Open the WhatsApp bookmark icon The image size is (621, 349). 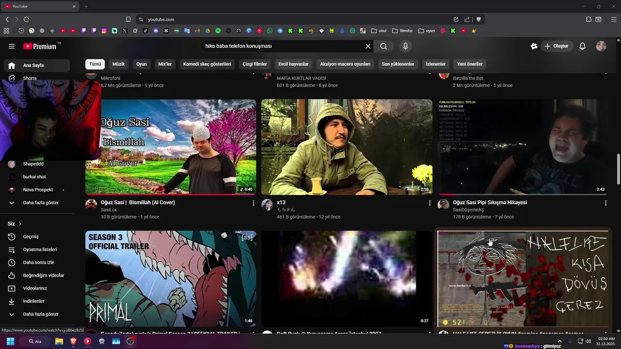click(x=270, y=31)
